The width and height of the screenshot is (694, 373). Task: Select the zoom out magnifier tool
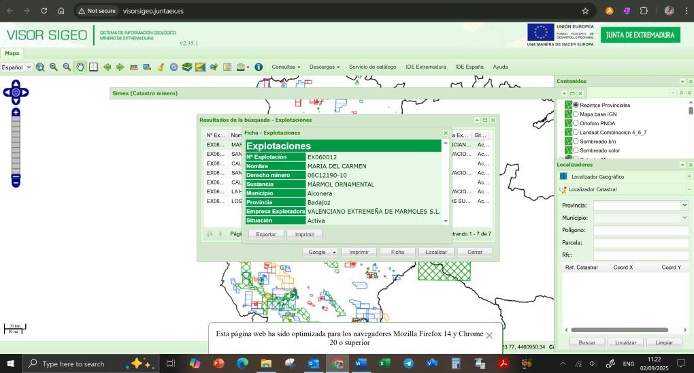point(67,67)
